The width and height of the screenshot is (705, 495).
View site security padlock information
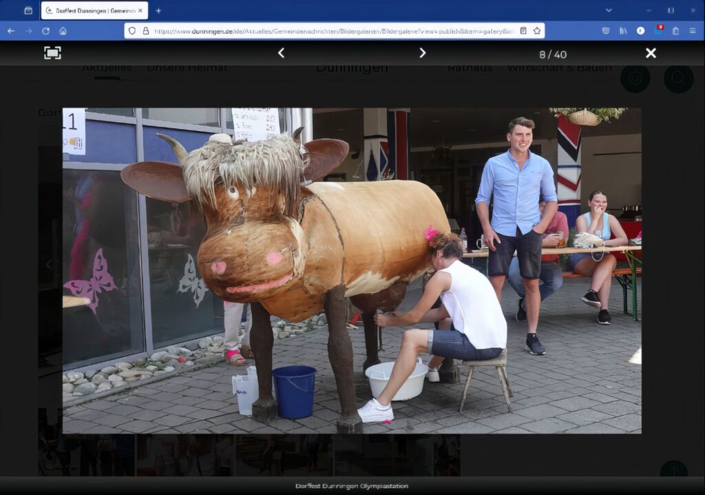145,31
